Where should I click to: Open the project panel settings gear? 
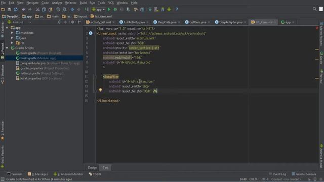73,22
